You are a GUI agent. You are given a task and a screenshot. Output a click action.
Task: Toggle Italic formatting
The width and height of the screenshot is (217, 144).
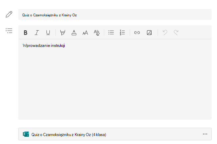click(37, 33)
